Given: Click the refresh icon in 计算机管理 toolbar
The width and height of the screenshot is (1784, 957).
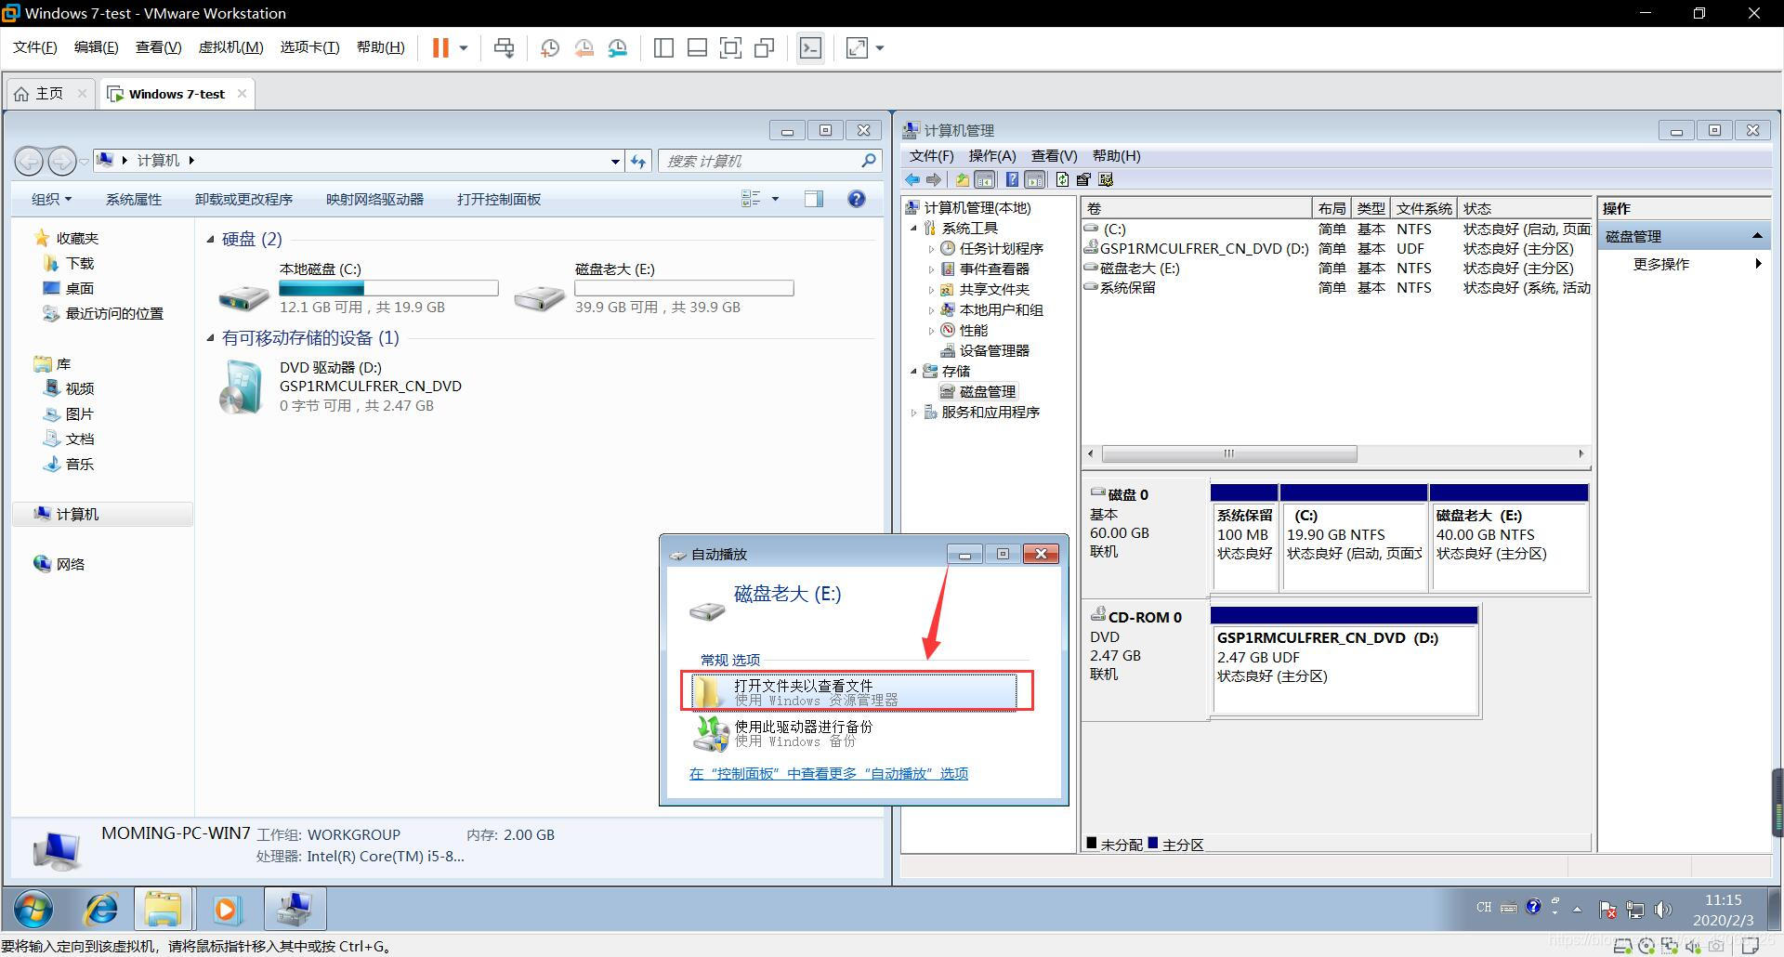Looking at the screenshot, I should tap(1062, 179).
